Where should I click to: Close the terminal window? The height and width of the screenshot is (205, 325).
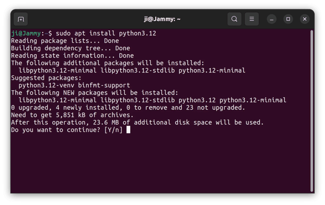coord(305,19)
